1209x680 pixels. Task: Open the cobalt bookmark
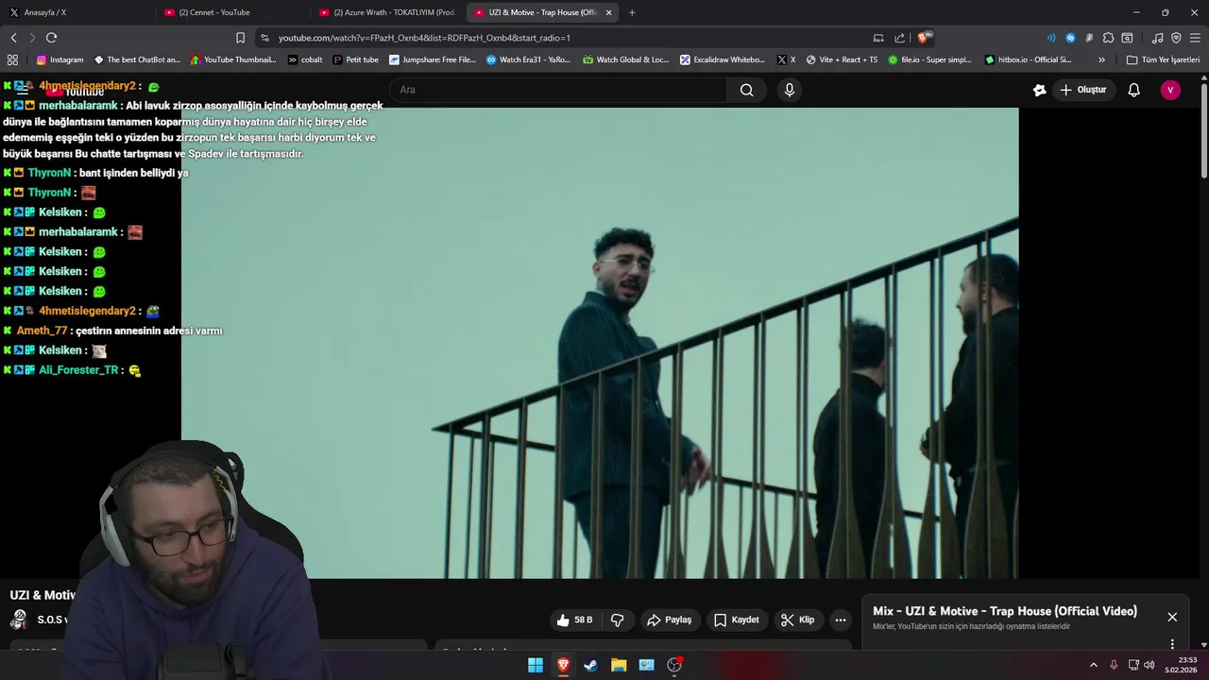305,59
